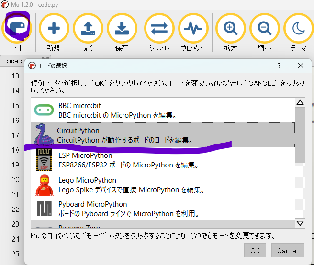
Task: Toggle the Theme (テーマ) moon icon
Action: coord(299,29)
